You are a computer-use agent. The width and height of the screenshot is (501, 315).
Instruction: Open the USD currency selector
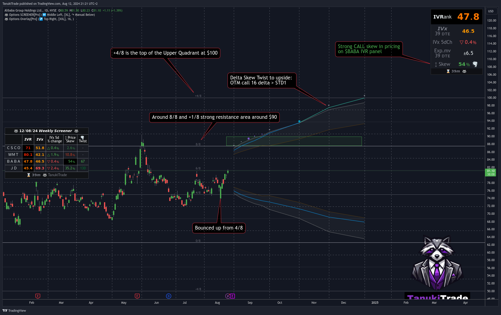click(x=491, y=11)
